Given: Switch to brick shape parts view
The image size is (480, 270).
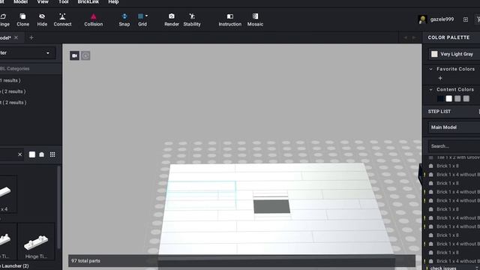Looking at the screenshot, I should (x=42, y=154).
